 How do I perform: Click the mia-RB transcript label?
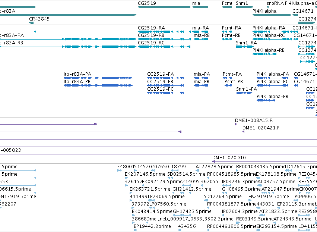coord(202,35)
